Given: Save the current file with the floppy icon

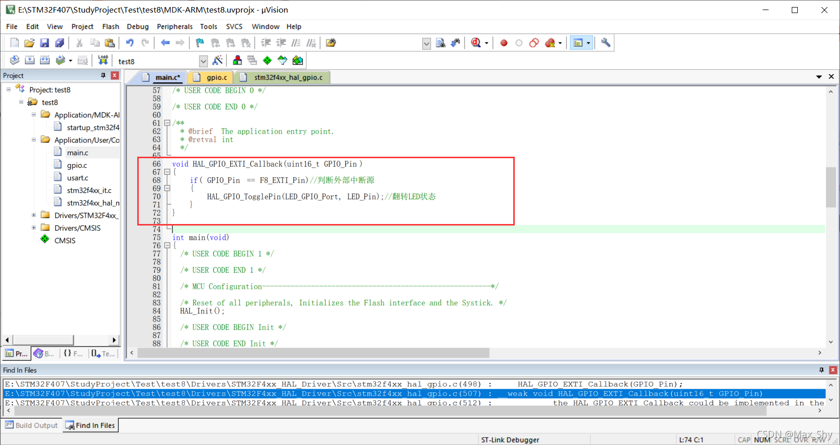Looking at the screenshot, I should click(44, 43).
